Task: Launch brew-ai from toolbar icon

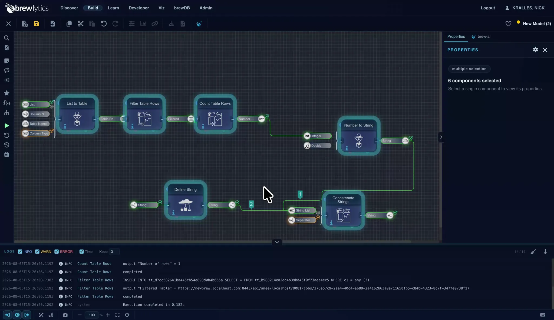Action: click(199, 24)
